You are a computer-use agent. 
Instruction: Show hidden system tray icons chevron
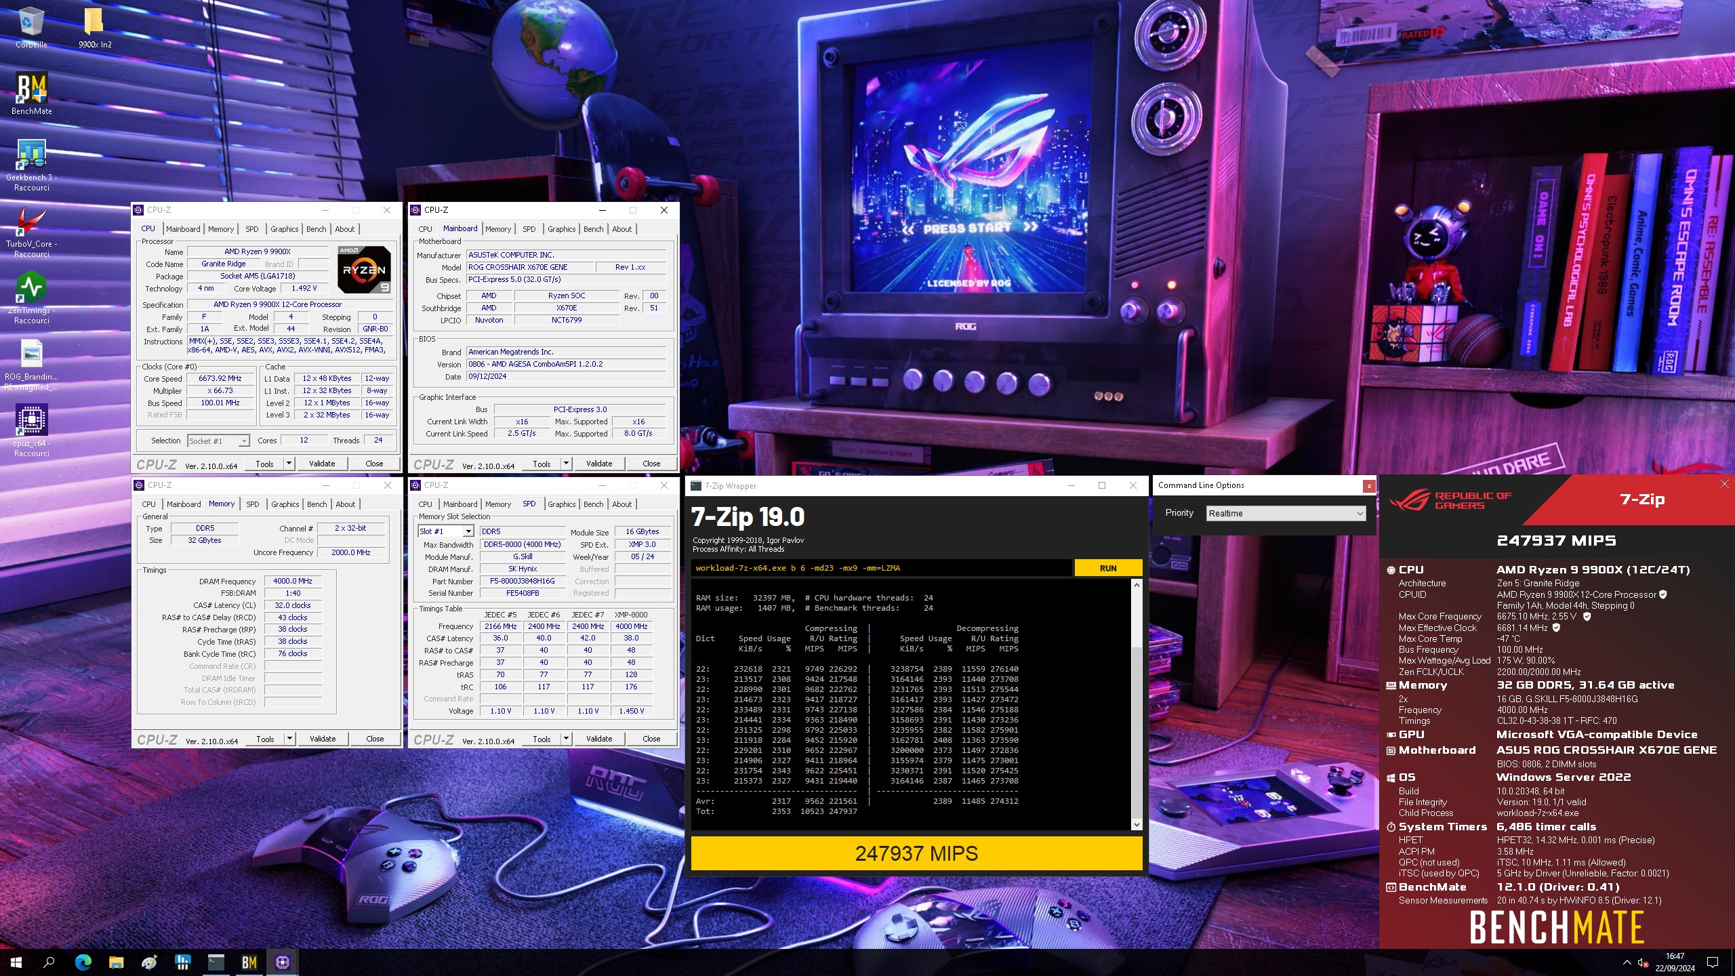[x=1627, y=962]
